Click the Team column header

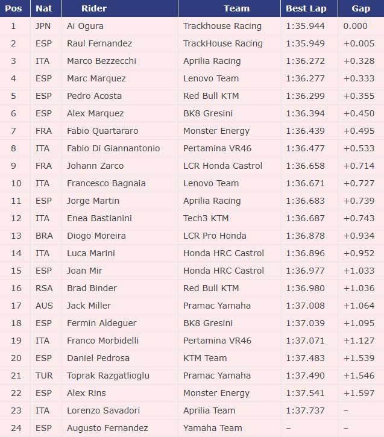(236, 8)
